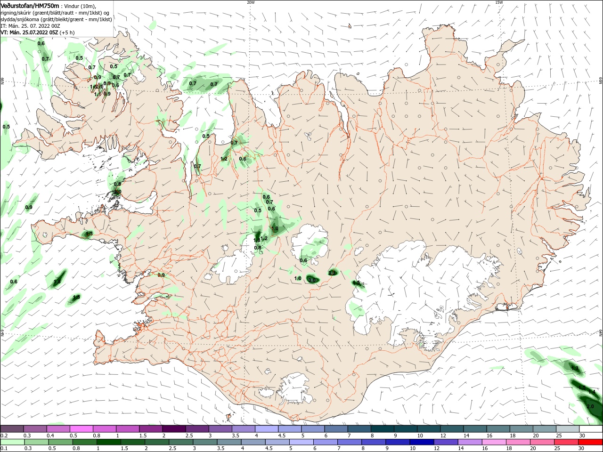
Task: Click the grey-teal 16–18 swatch in top legend row
Action: tap(498, 429)
